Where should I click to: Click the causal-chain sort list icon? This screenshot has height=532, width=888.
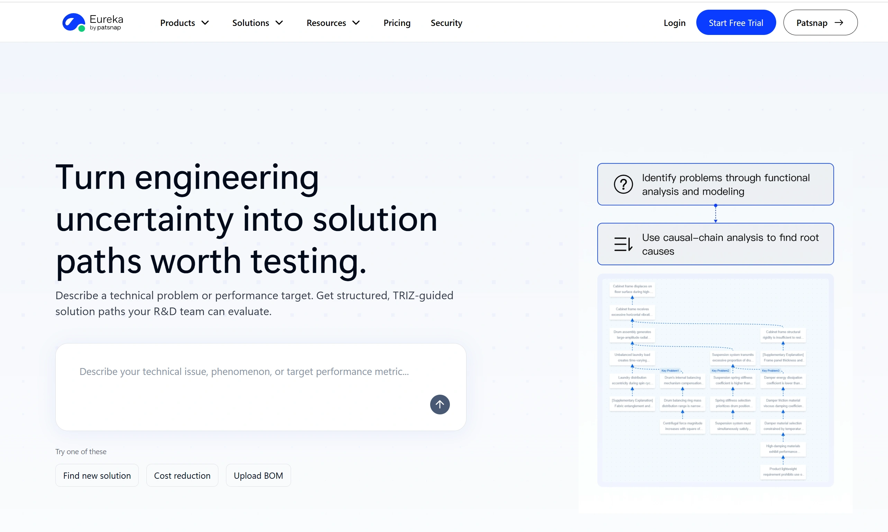pyautogui.click(x=623, y=244)
